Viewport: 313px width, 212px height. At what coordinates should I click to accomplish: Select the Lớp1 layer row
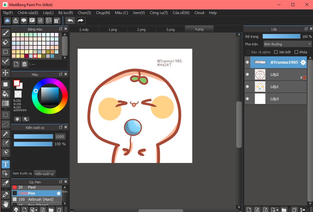point(276,87)
